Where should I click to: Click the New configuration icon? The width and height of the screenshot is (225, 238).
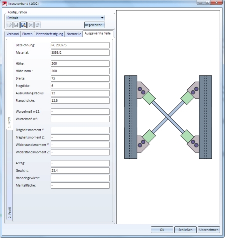(x=9, y=25)
